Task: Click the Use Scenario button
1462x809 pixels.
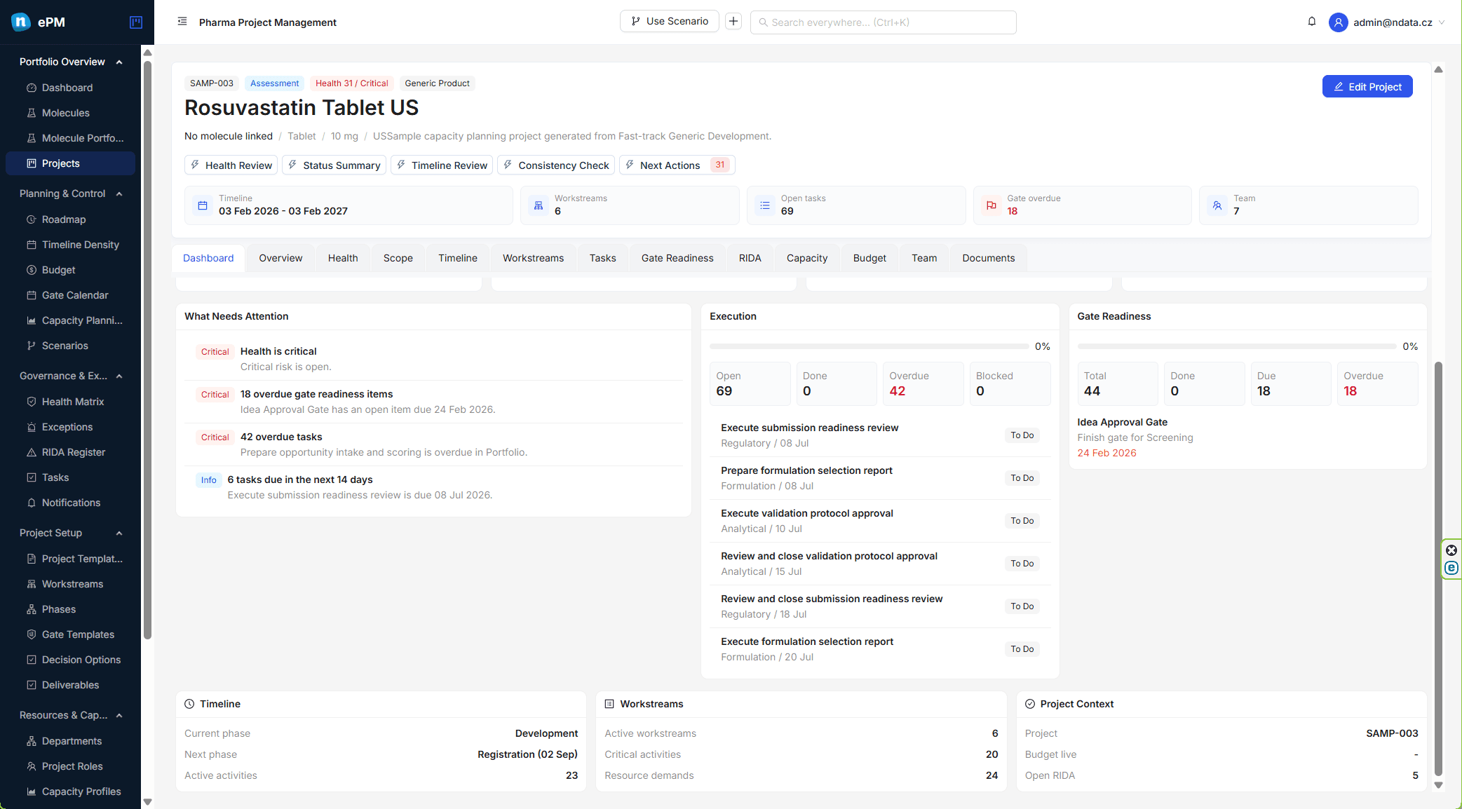Action: 670,21
